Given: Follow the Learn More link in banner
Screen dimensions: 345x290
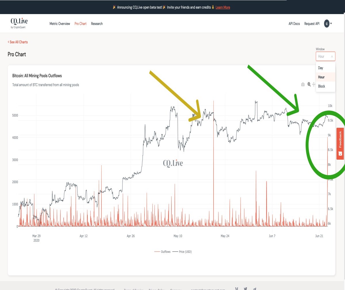Looking at the screenshot, I should [x=223, y=7].
